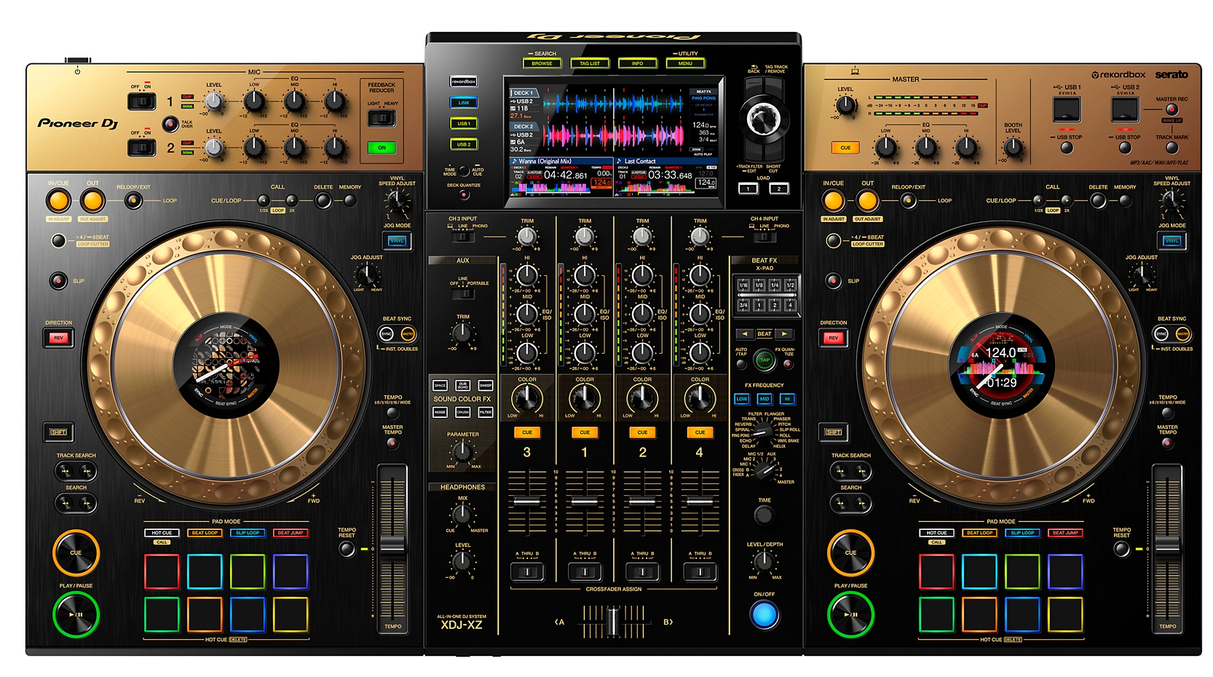The width and height of the screenshot is (1213, 677).
Task: Toggle Feedback Reducer LIGHT/HEAVY switch
Action: click(382, 117)
